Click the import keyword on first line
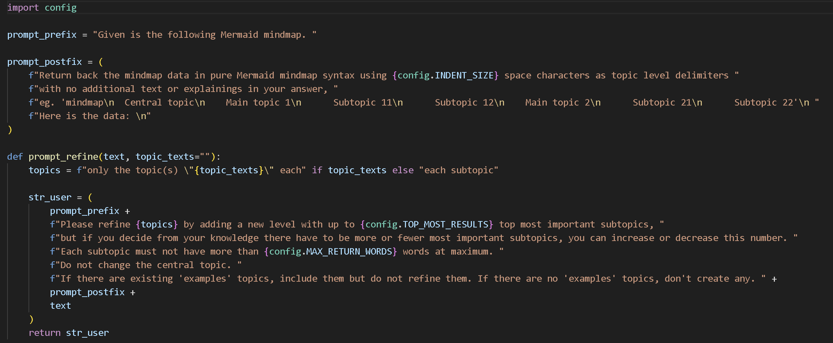This screenshot has width=833, height=343. [22, 7]
